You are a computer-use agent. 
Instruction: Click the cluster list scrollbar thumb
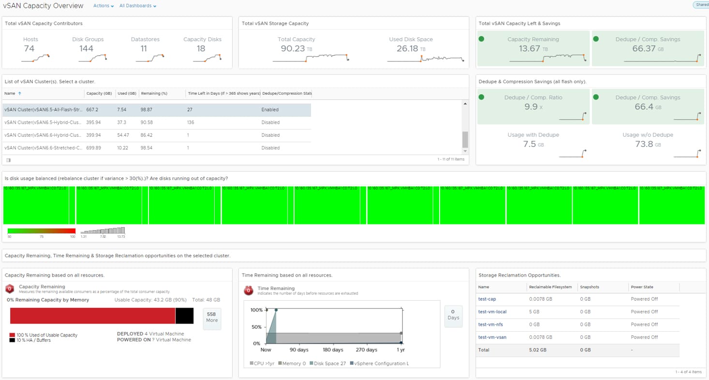[465, 139]
